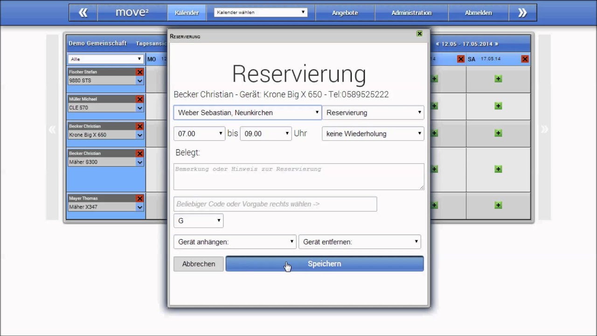597x336 pixels.
Task: Open the Administration menu item
Action: point(411,13)
